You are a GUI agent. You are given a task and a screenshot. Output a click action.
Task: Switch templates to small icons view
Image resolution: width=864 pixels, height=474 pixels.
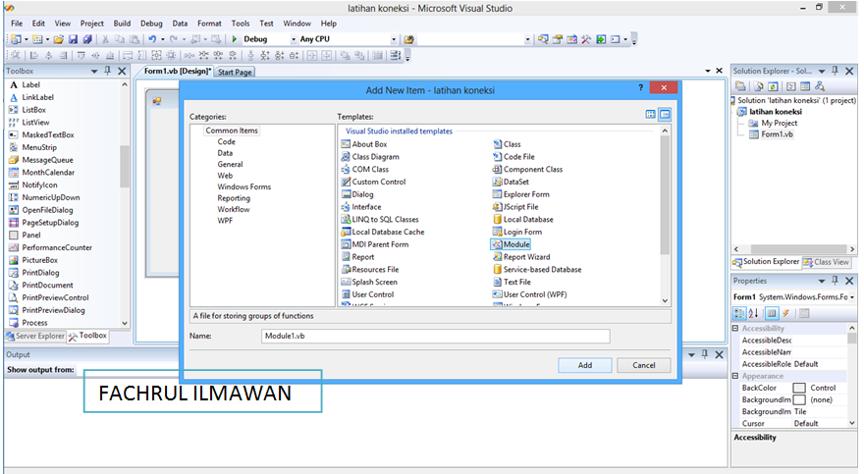665,115
